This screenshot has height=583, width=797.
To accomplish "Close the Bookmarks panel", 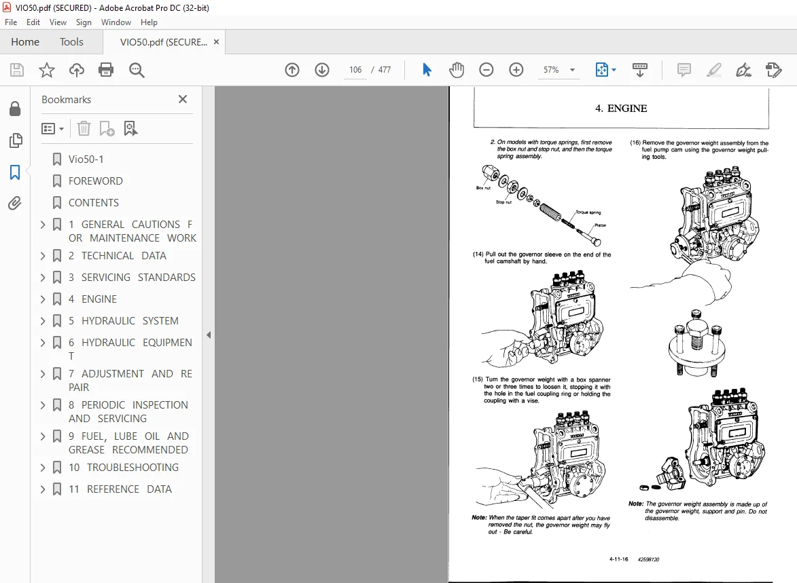I will coord(183,100).
